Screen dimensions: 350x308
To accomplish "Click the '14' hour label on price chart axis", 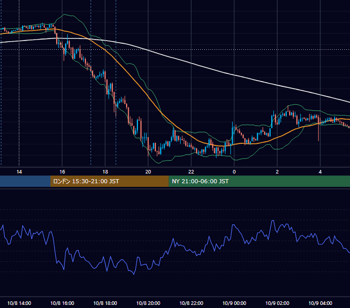I will (19, 172).
